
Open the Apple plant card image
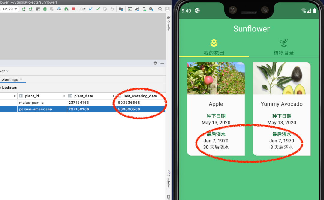click(x=216, y=78)
